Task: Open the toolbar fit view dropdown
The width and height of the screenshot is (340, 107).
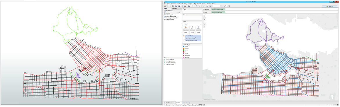Action: 217,6
